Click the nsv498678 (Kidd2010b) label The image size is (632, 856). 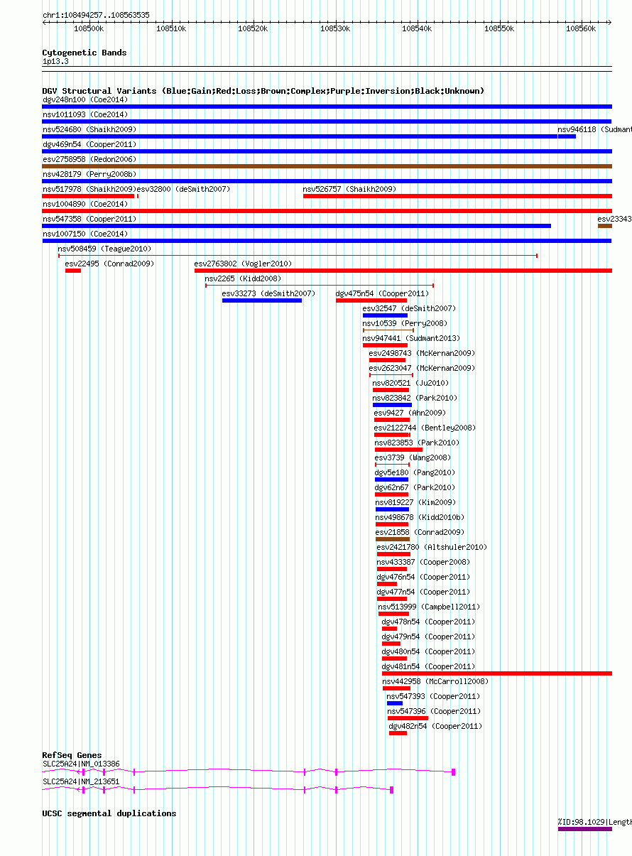(420, 517)
